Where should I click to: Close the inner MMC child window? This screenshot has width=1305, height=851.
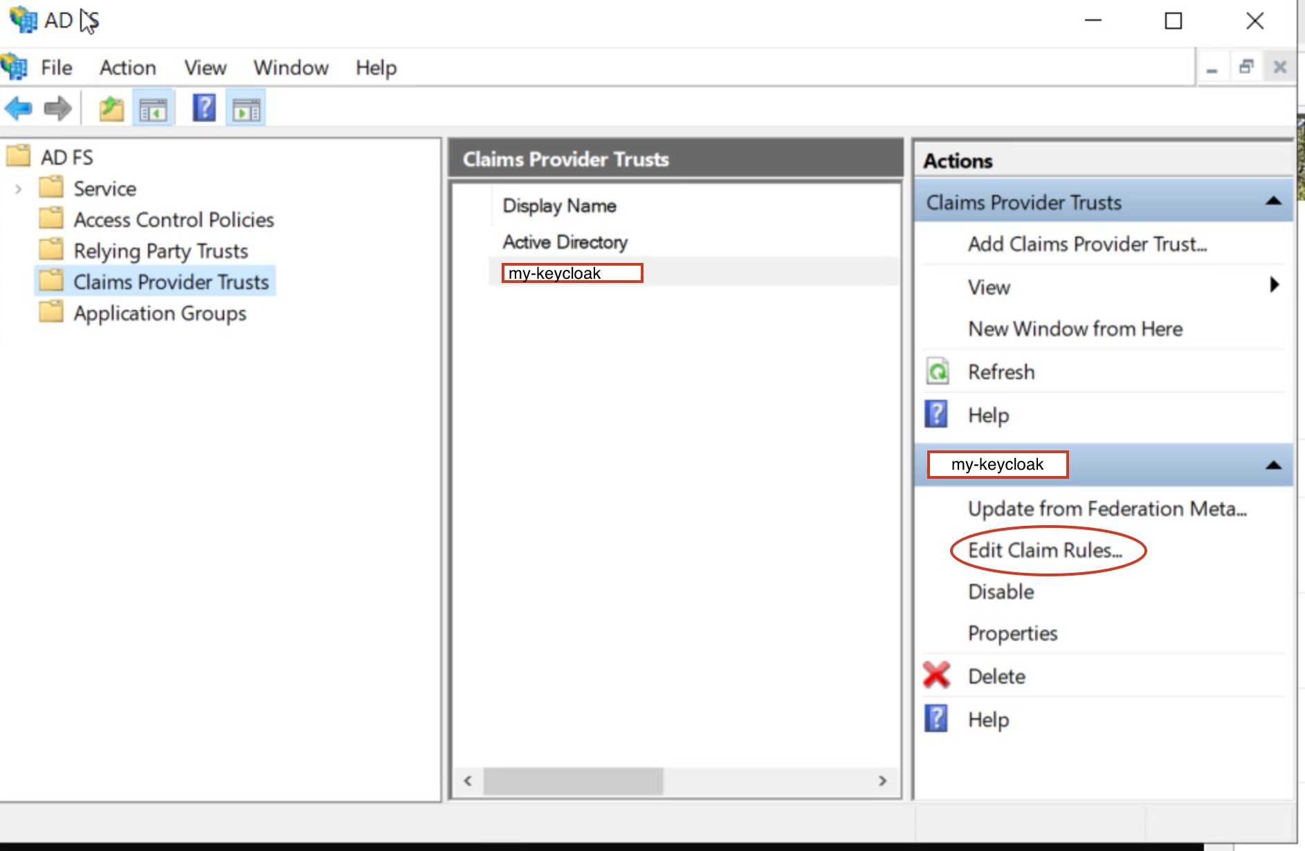click(x=1280, y=67)
